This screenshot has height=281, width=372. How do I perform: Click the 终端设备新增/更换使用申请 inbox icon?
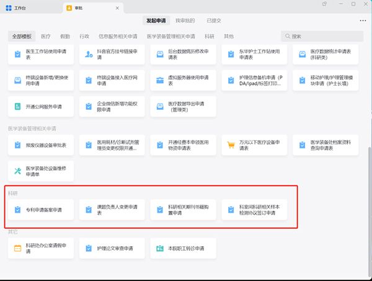point(17,81)
